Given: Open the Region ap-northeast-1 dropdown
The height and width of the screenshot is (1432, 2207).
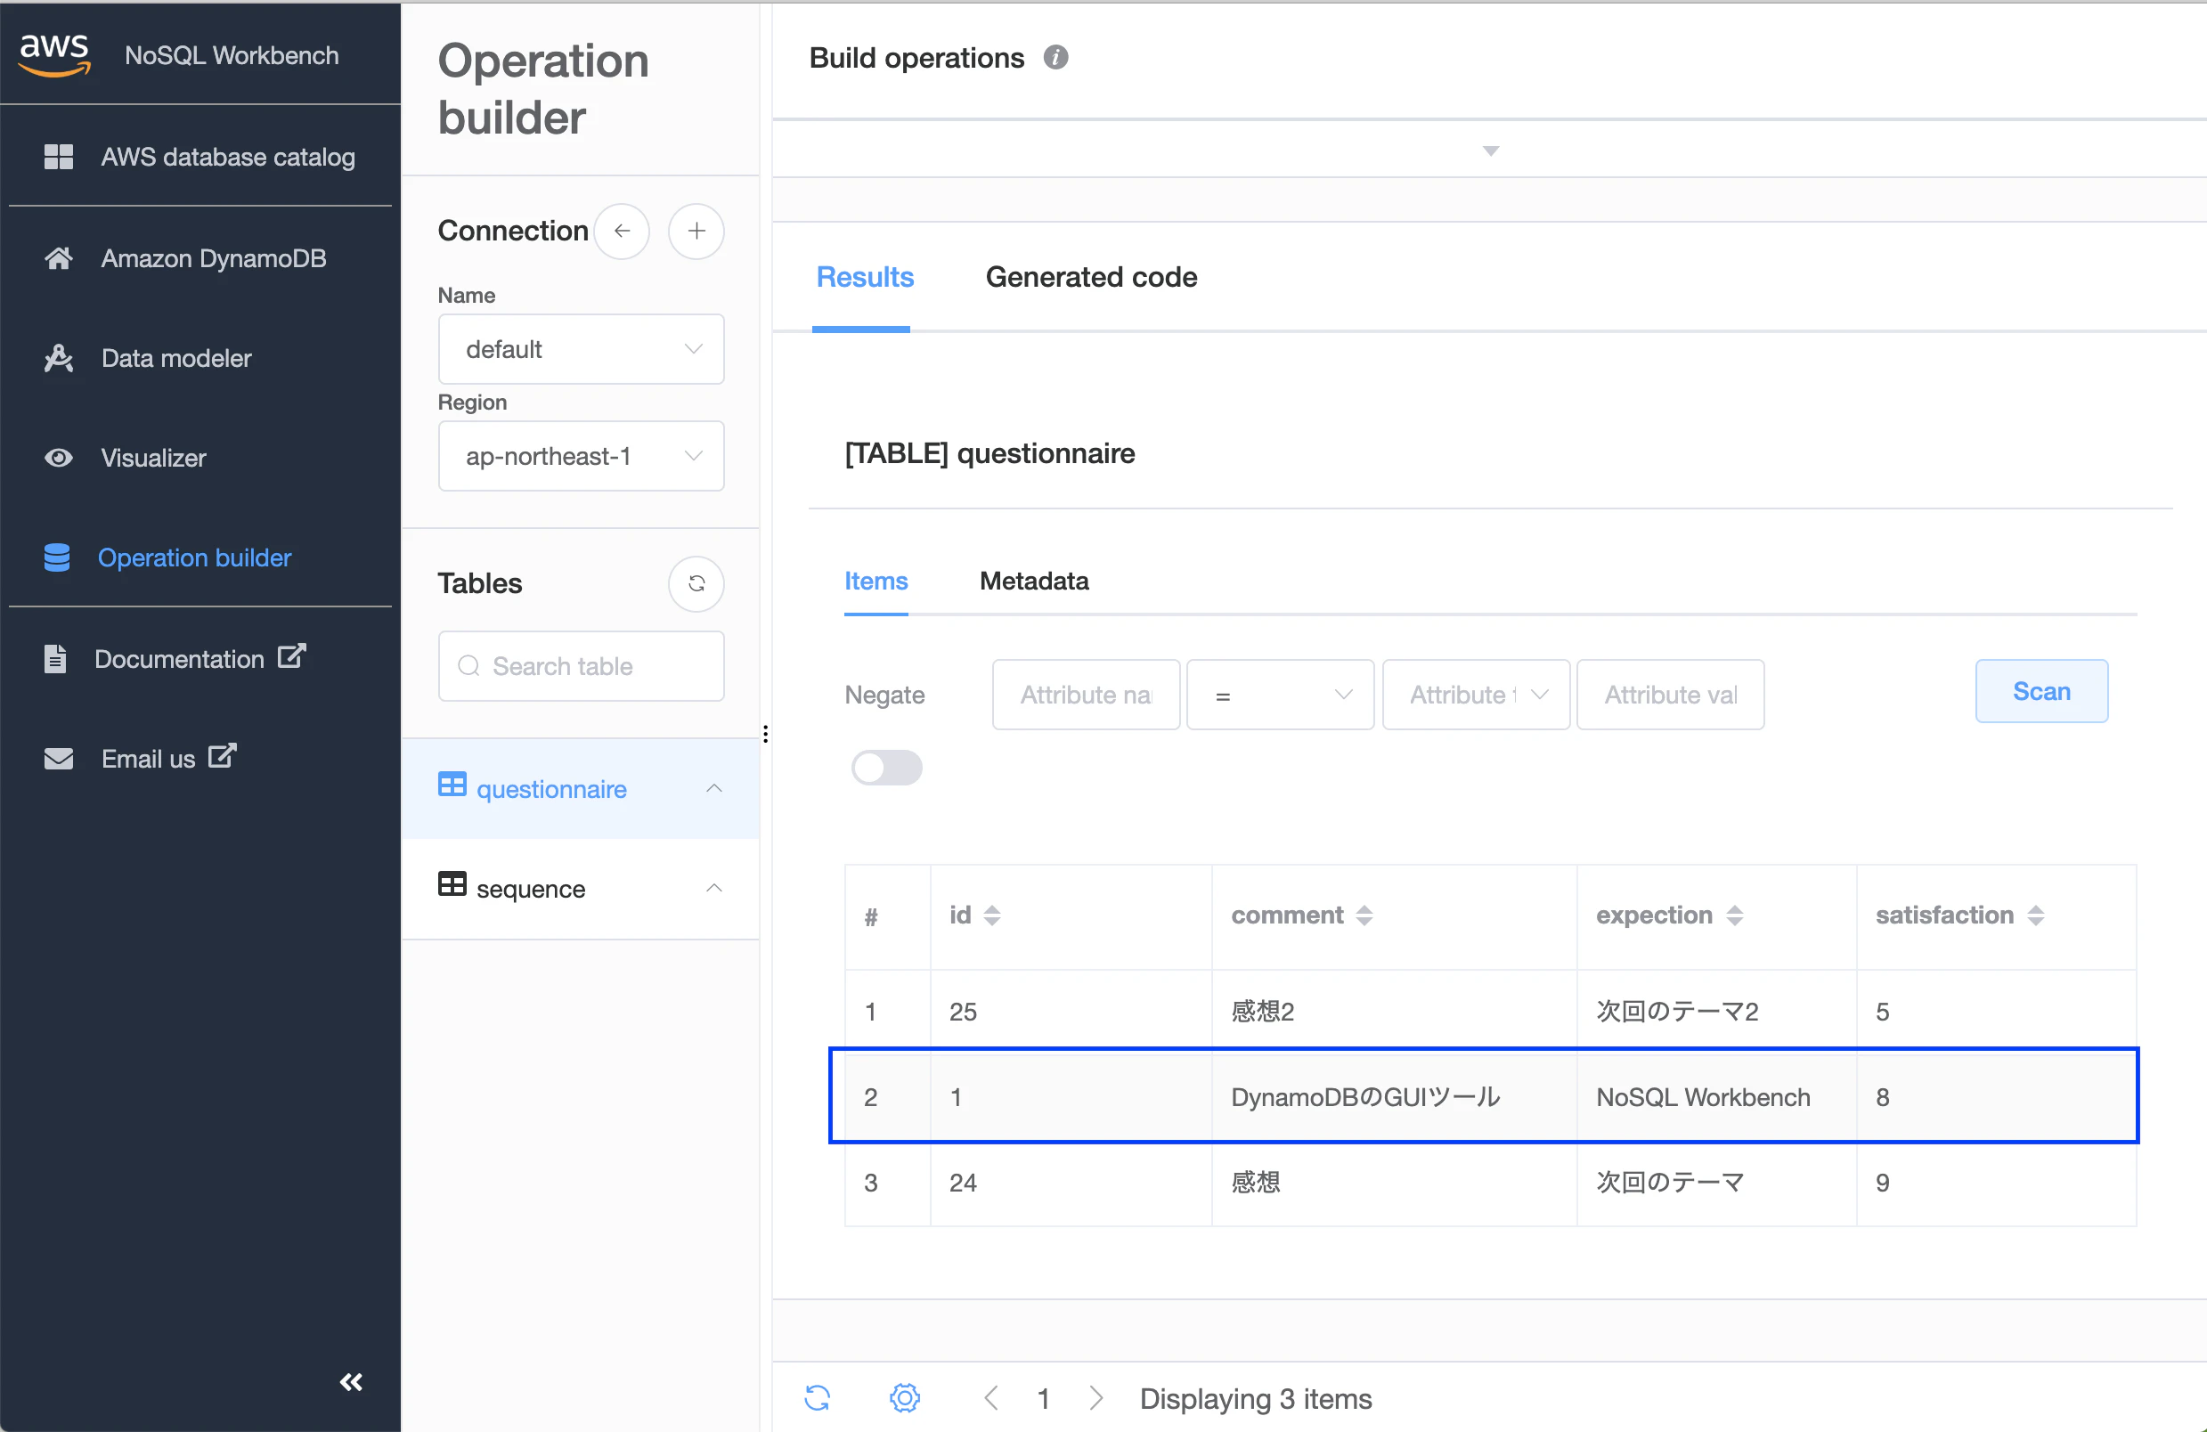Looking at the screenshot, I should [581, 456].
